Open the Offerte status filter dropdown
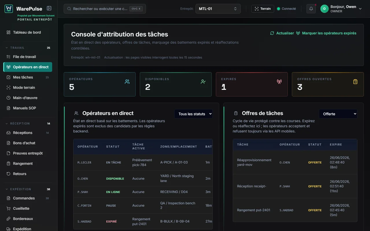The image size is (370, 231). pyautogui.click(x=338, y=114)
